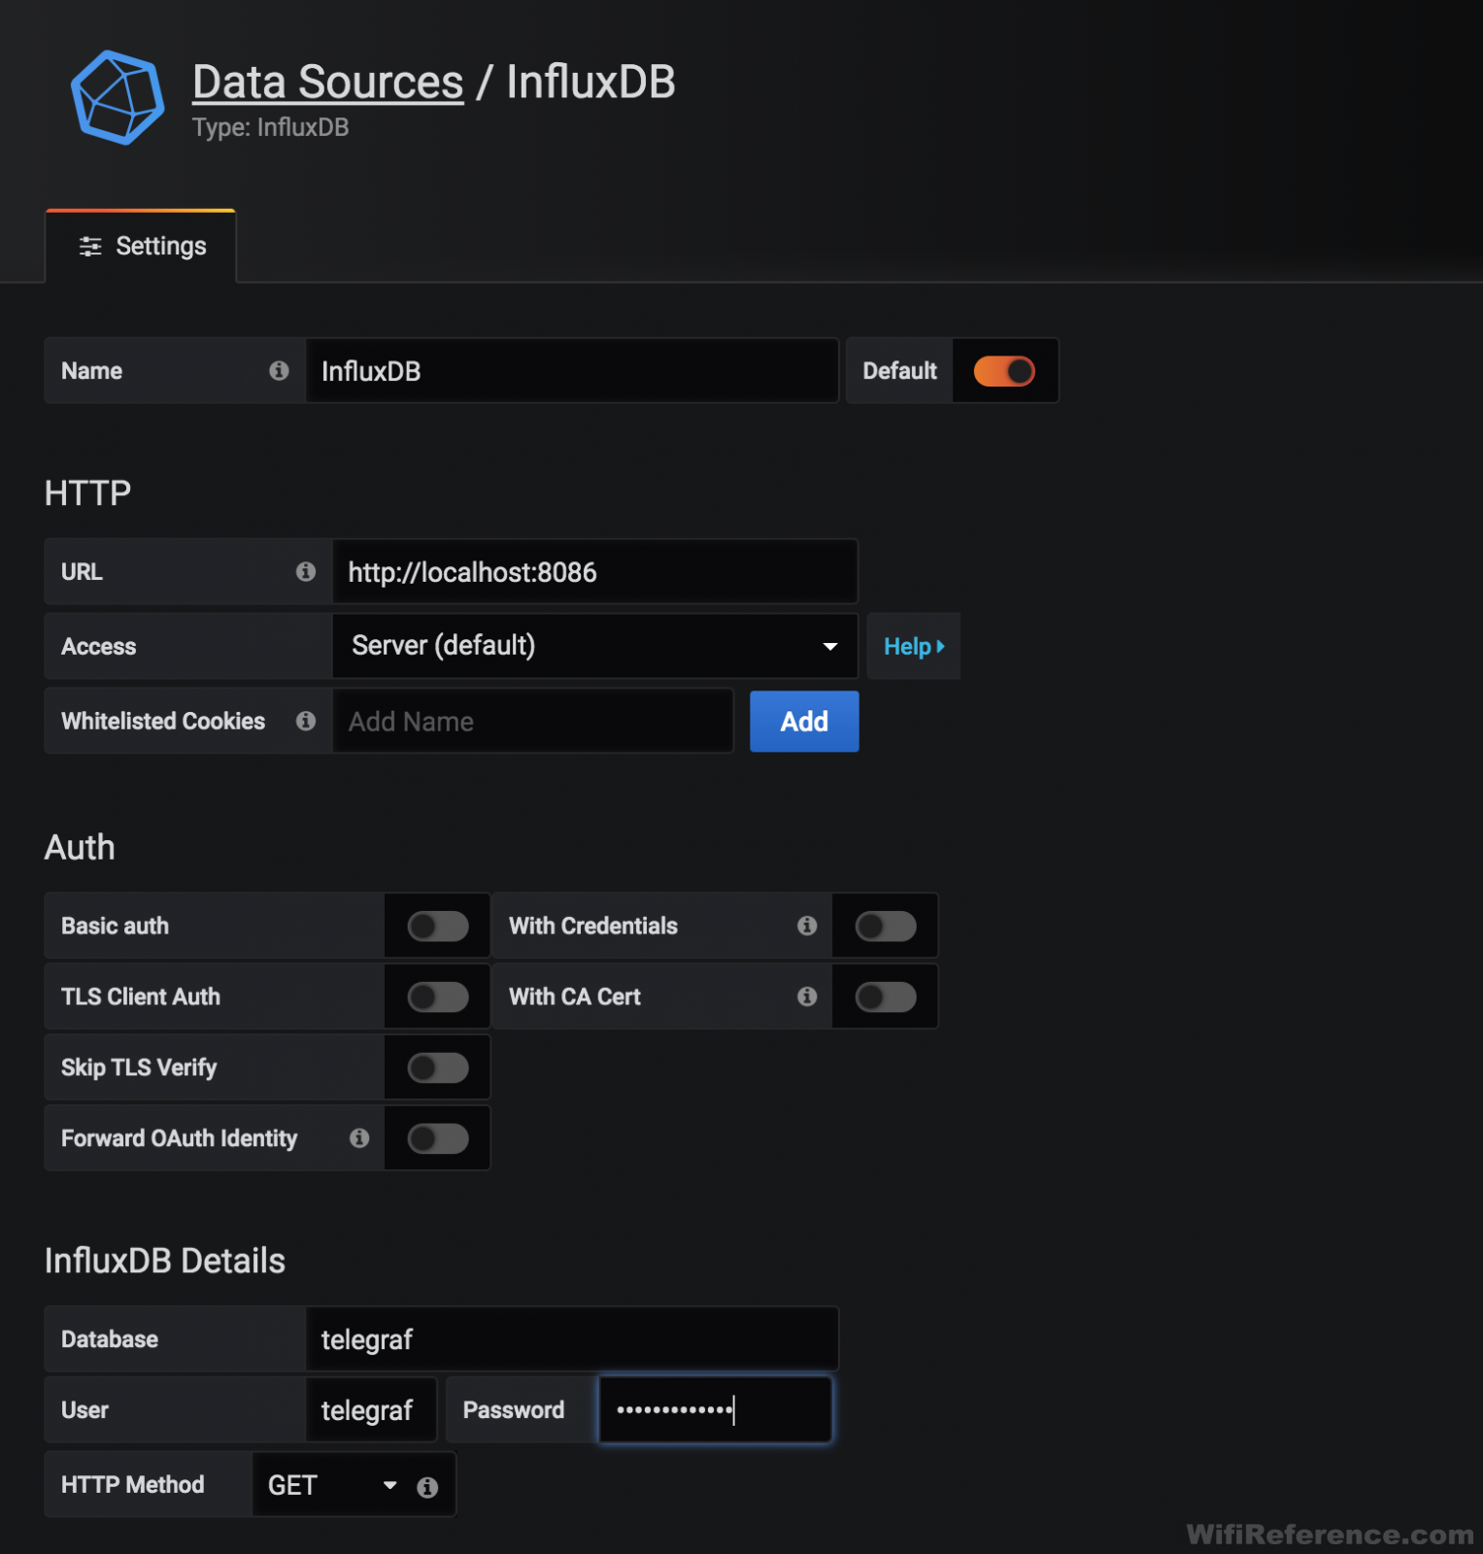Click the User telegraf field

(371, 1410)
